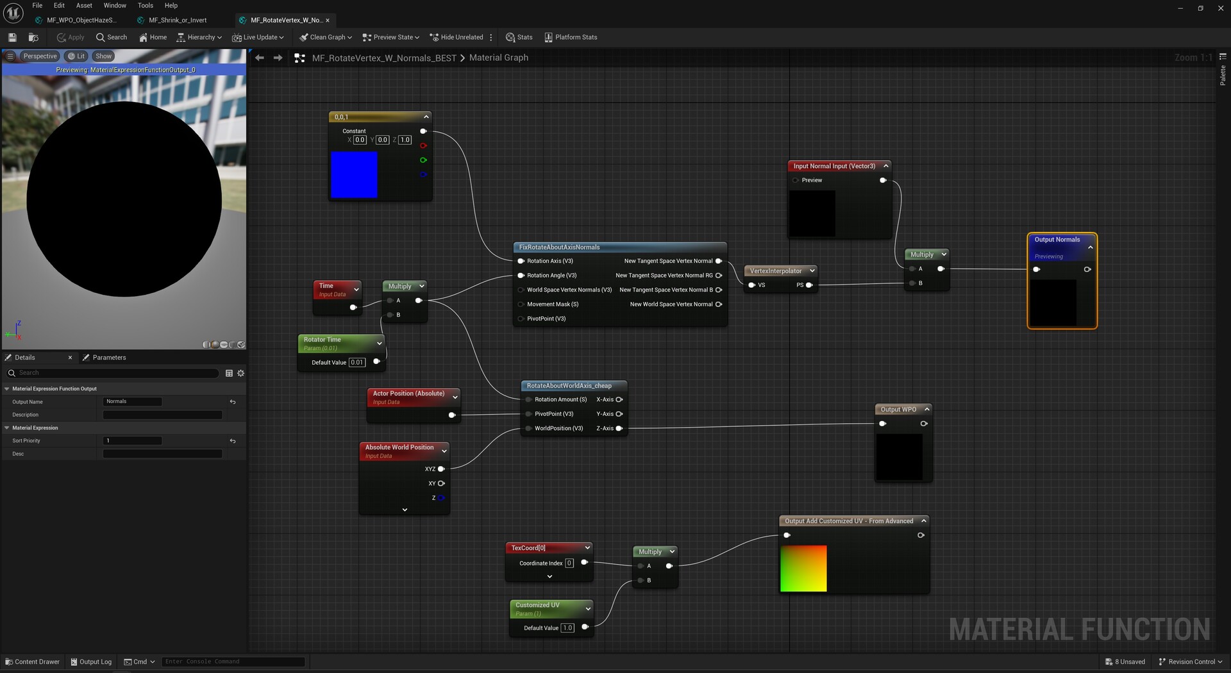Open the toolbar Search
Viewport: 1231px width, 673px height.
click(x=112, y=37)
